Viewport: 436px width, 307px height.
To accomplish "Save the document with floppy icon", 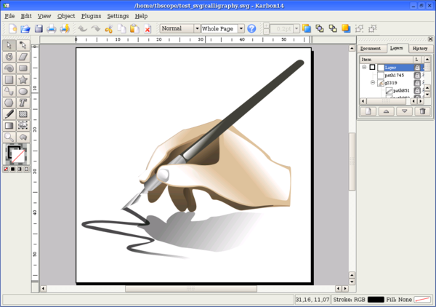I will click(39, 29).
